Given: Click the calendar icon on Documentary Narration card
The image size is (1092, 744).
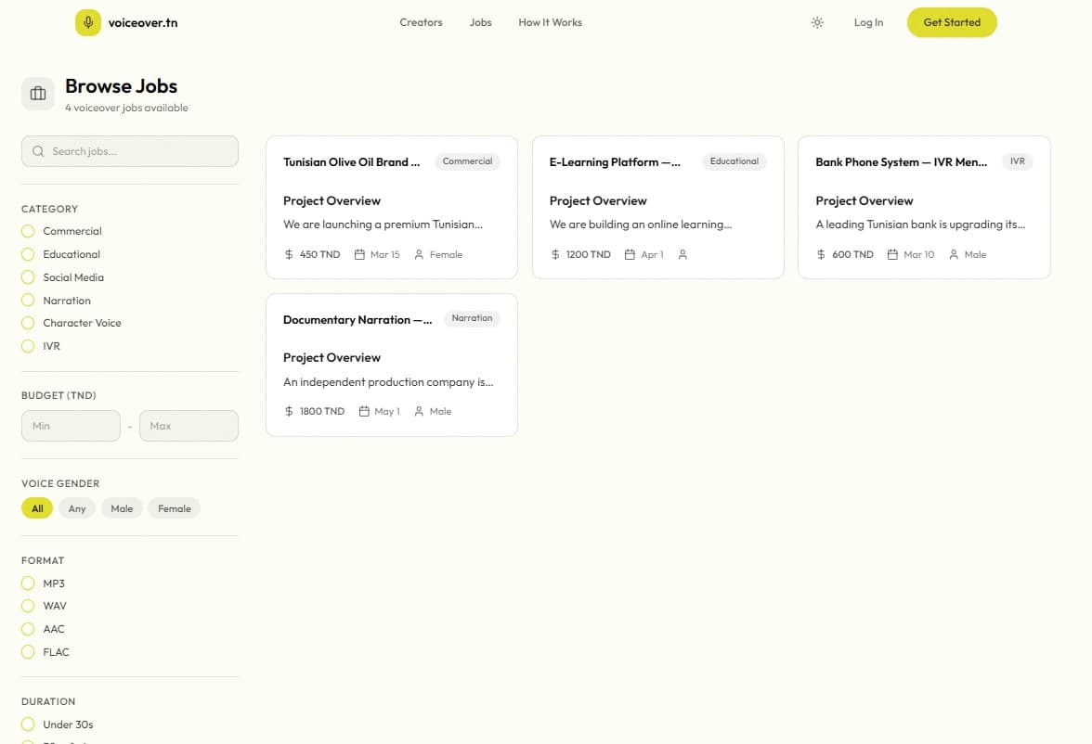Looking at the screenshot, I should tap(363, 411).
